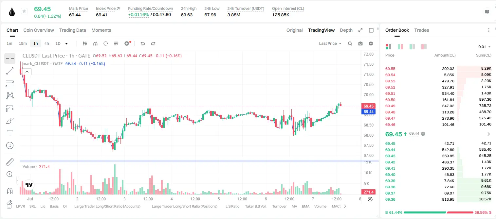Select the trend line drawing tool
Screen dimensions: 496x219
pyautogui.click(x=10, y=71)
